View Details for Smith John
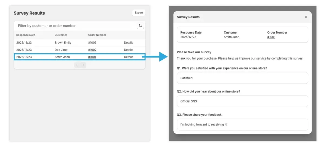The height and width of the screenshot is (143, 324). [x=129, y=57]
